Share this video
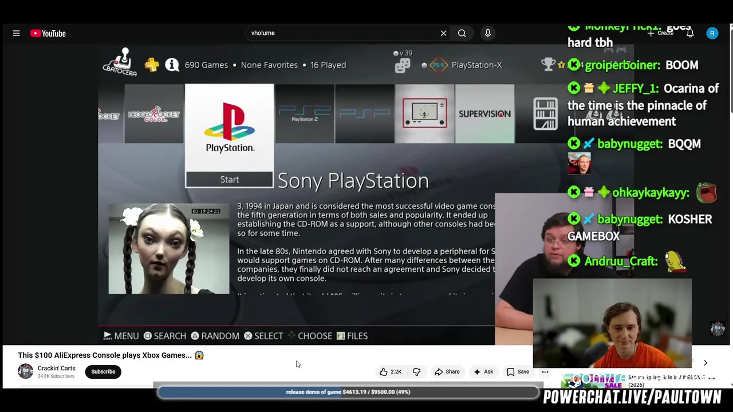Image resolution: width=733 pixels, height=412 pixels. (447, 372)
